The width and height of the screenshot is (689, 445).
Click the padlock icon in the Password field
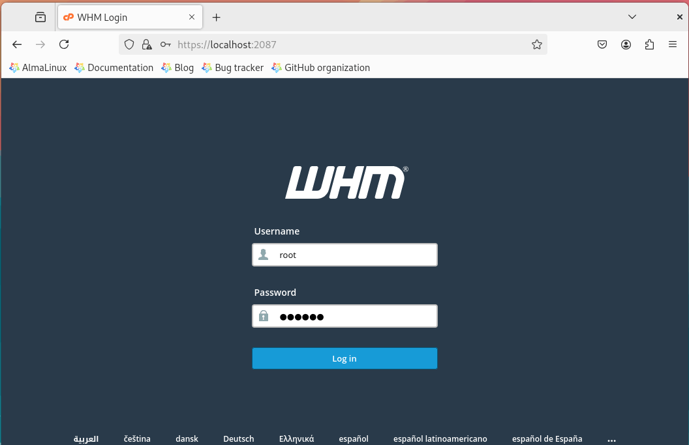click(x=264, y=315)
